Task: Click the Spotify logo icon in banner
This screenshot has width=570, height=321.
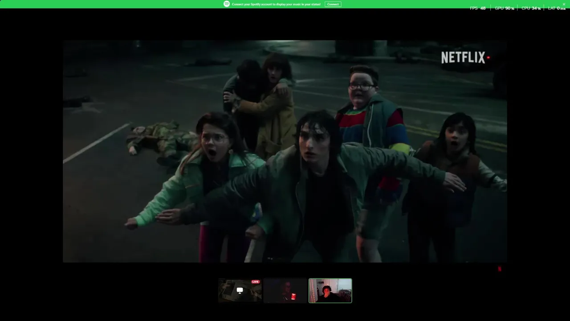Action: point(227,4)
